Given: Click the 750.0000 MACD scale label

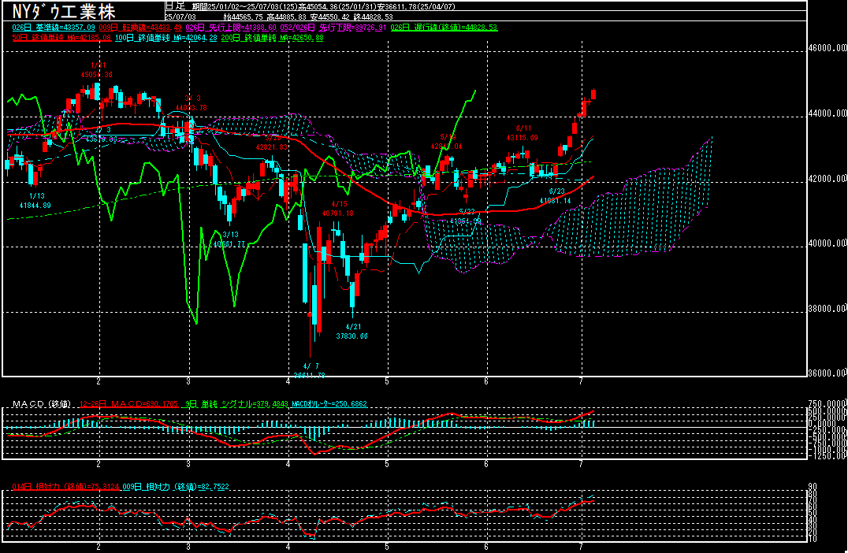Looking at the screenshot, I should click(x=827, y=404).
